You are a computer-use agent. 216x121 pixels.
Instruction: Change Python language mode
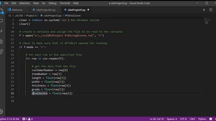[202, 119]
